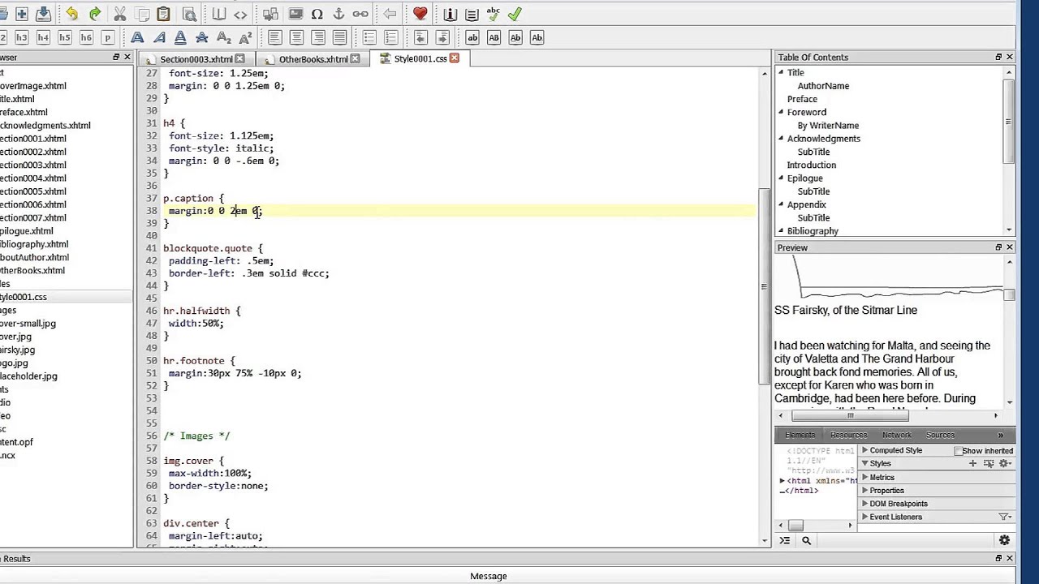Expand the html node in inspector

tap(782, 481)
